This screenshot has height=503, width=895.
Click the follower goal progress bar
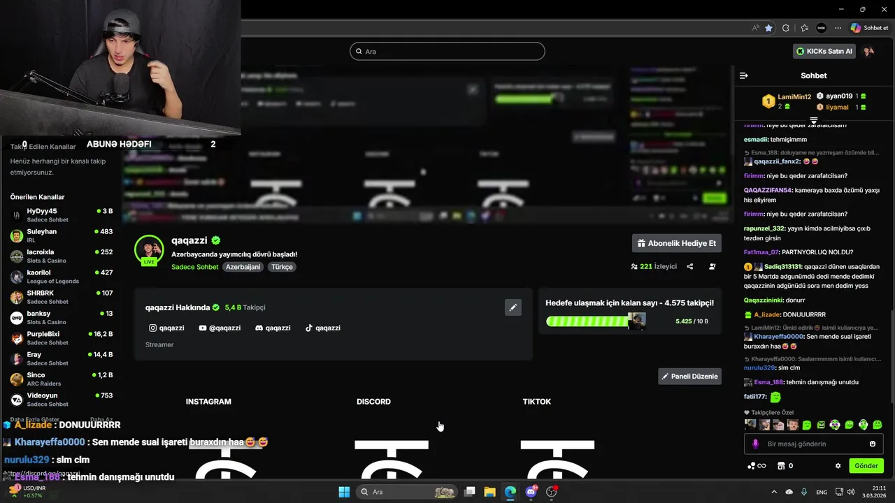coord(596,321)
